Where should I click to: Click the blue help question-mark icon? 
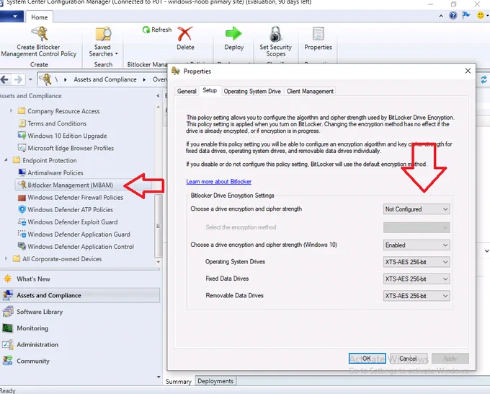(453, 15)
